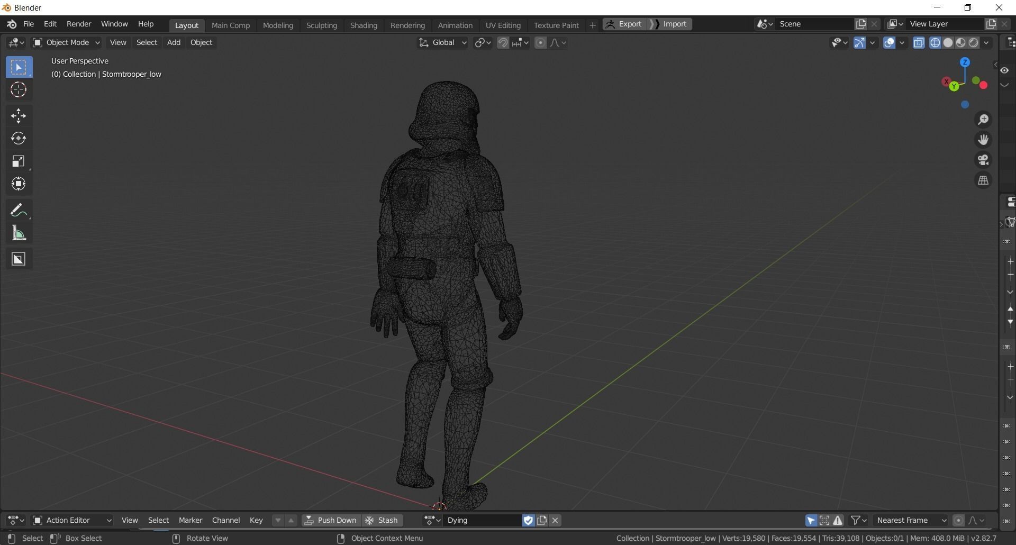The height and width of the screenshot is (545, 1016).
Task: Open Nearest Frame snap dropdown
Action: (x=911, y=521)
